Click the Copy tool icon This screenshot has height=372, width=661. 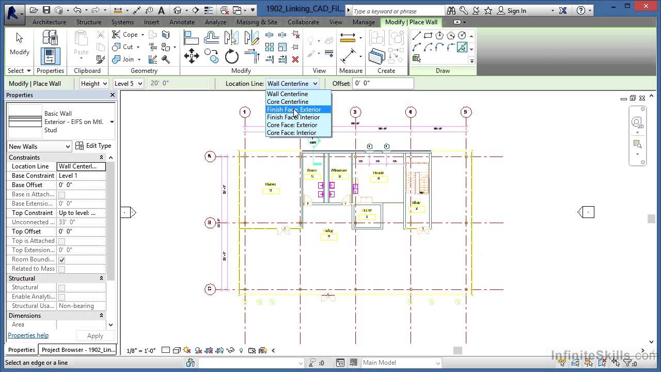pyautogui.click(x=211, y=55)
